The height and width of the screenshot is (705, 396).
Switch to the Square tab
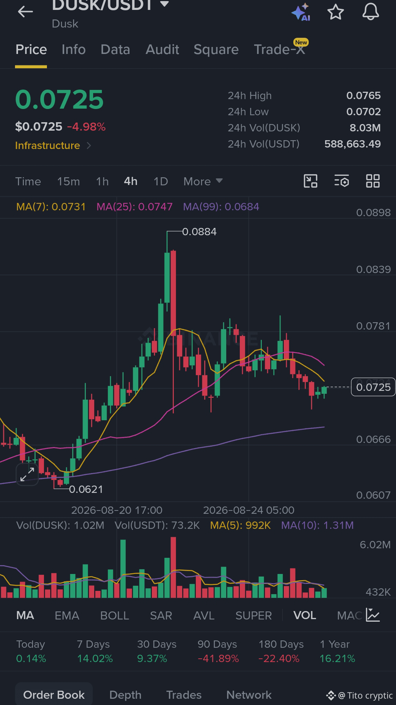pyautogui.click(x=216, y=49)
